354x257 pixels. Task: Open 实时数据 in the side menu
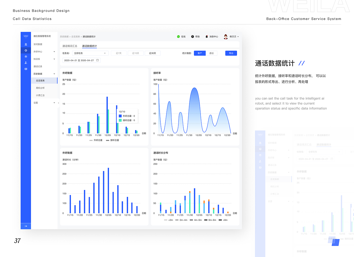tap(38, 44)
